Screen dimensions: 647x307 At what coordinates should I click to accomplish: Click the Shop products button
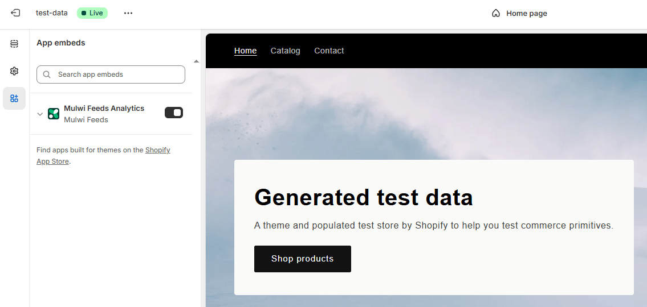pyautogui.click(x=303, y=259)
